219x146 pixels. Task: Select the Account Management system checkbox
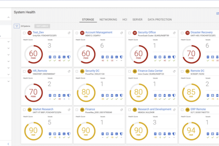(x=77, y=33)
